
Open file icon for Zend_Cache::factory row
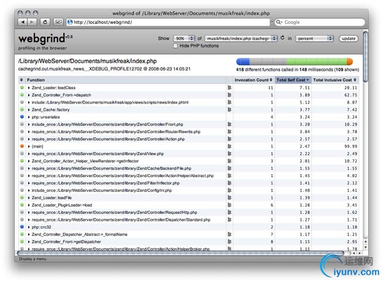click(x=229, y=110)
